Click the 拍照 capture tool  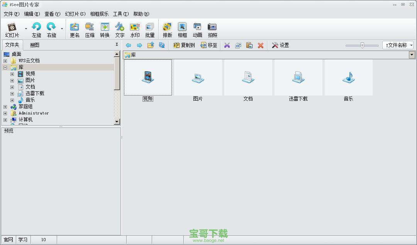click(x=212, y=29)
